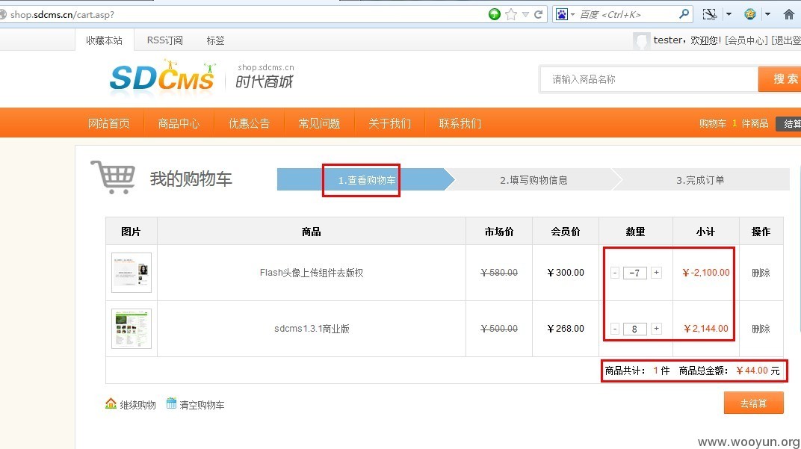Expand the screenshot tool dropdown arrow

(x=729, y=14)
